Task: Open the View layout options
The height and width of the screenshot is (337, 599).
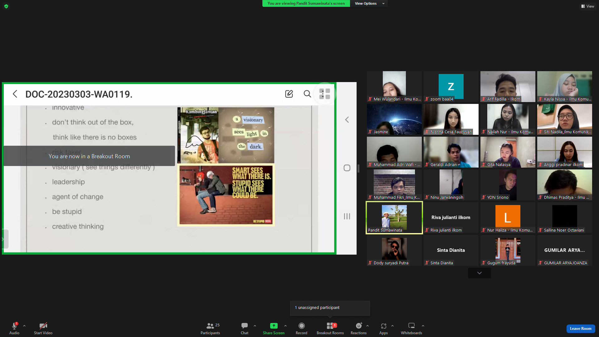Action: pos(587,6)
